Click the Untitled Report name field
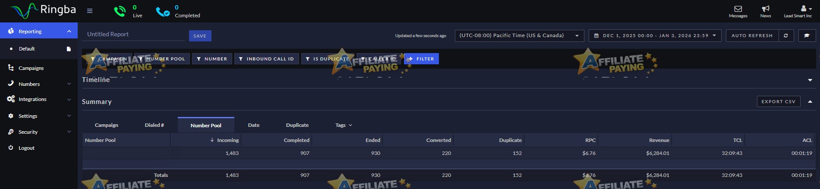The image size is (820, 189). pyautogui.click(x=133, y=34)
